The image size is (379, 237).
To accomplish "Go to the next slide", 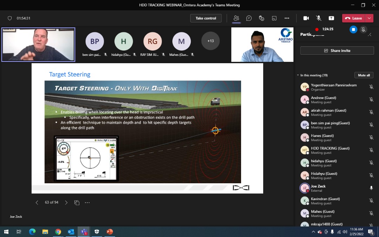I will pyautogui.click(x=66, y=203).
